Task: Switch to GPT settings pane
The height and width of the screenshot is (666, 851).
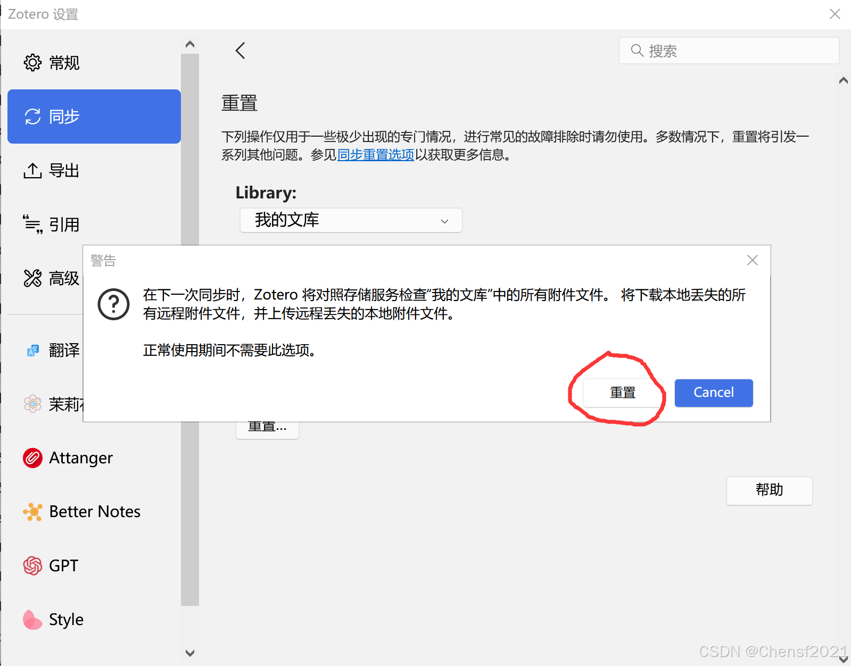Action: 94,565
